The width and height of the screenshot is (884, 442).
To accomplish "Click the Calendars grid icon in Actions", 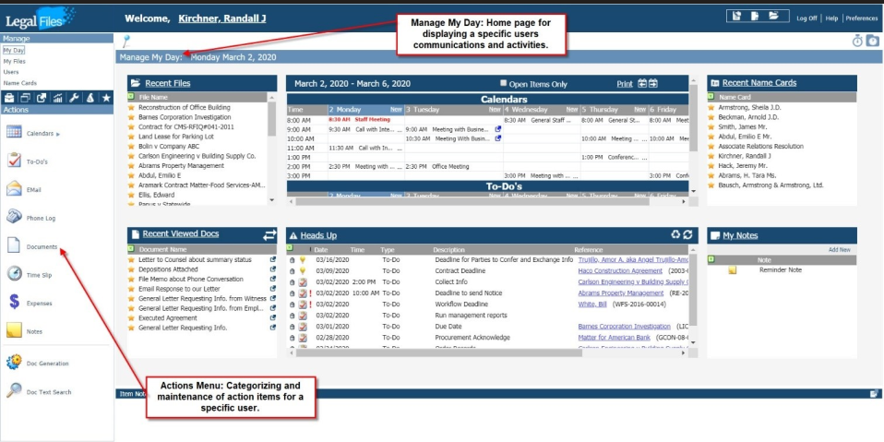I will pos(14,133).
